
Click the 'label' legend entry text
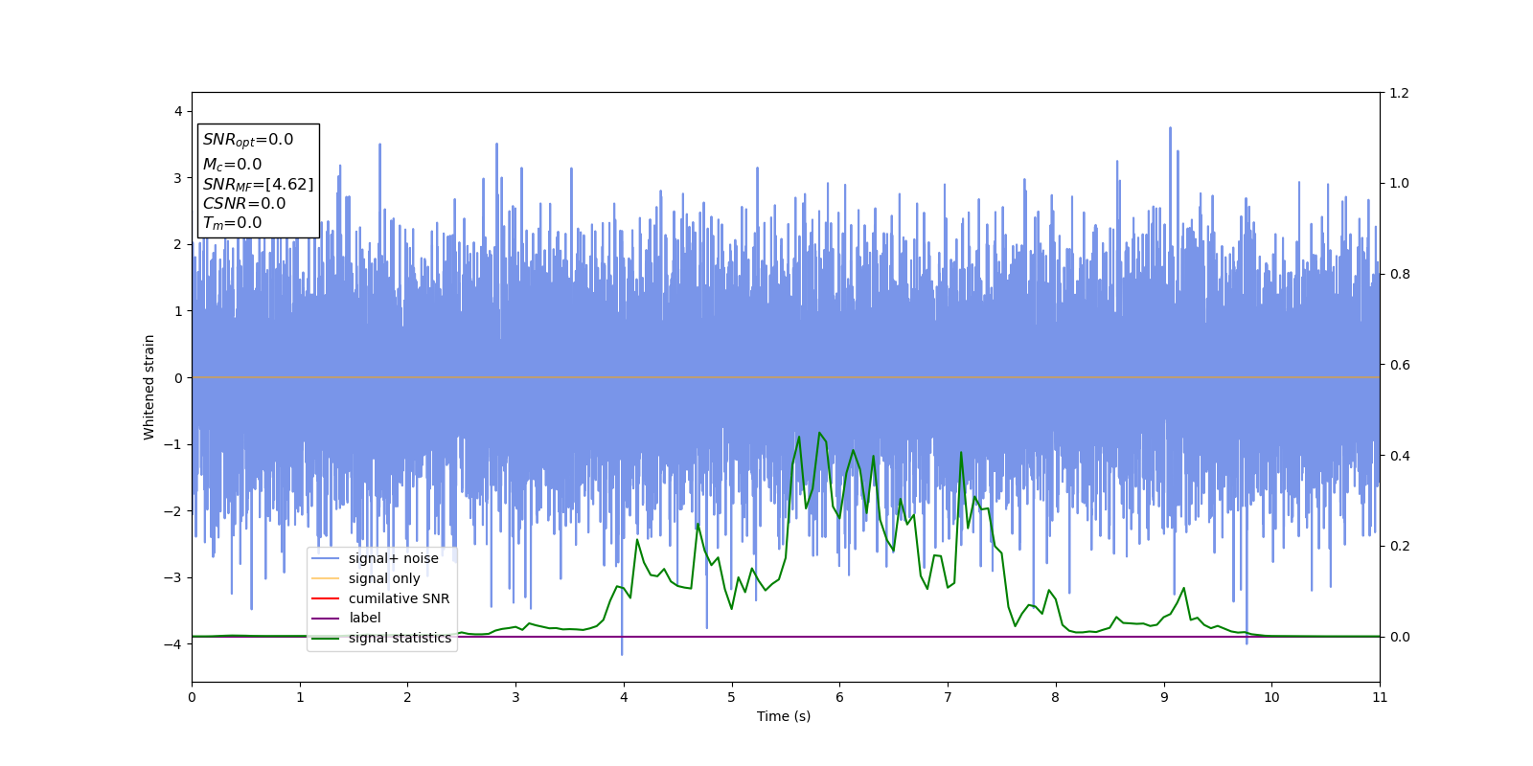(x=365, y=618)
